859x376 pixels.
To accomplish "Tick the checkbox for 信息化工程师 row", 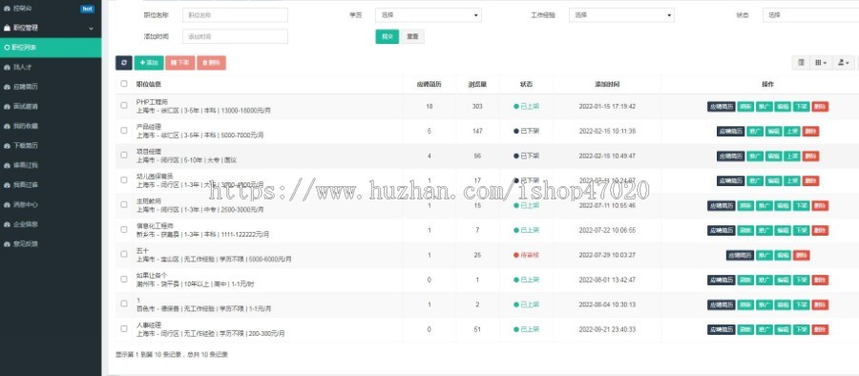I will pyautogui.click(x=124, y=230).
